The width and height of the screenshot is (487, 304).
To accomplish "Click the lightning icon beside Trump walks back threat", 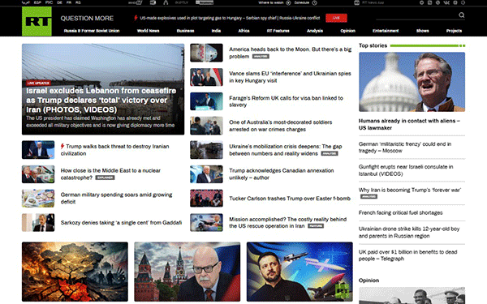I will coord(62,146).
